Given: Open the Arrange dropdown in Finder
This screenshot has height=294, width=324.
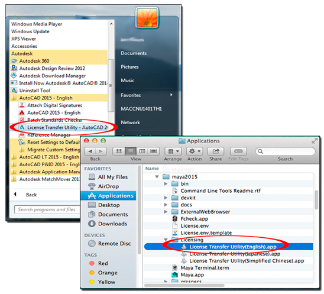Looking at the screenshot, I should coord(173,151).
